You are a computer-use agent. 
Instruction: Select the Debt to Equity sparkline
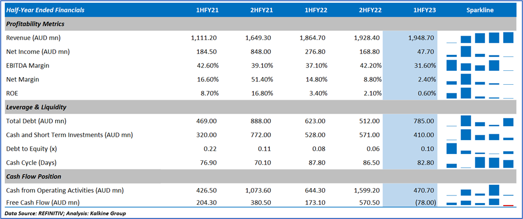click(x=479, y=149)
